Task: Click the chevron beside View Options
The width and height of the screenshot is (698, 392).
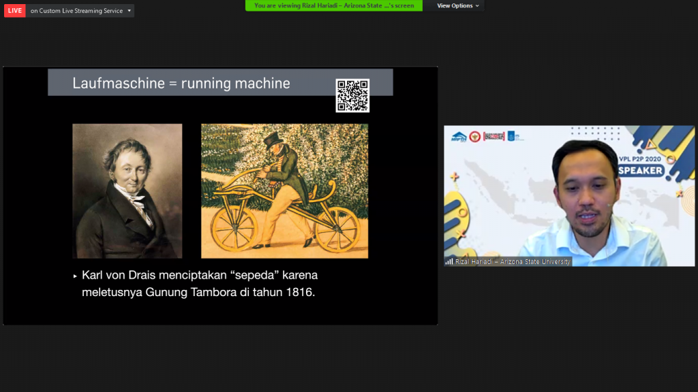Action: coord(477,5)
